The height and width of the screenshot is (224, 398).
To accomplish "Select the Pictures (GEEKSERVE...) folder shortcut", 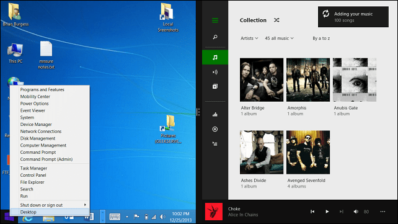I will tap(168, 129).
